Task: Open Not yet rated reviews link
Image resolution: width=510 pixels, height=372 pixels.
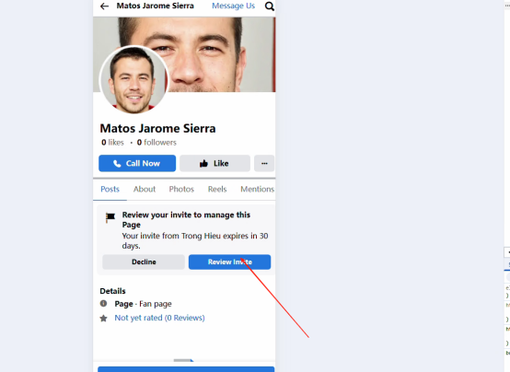Action: [159, 318]
